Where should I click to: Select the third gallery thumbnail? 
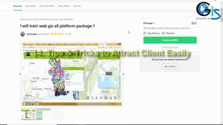pos(59,114)
